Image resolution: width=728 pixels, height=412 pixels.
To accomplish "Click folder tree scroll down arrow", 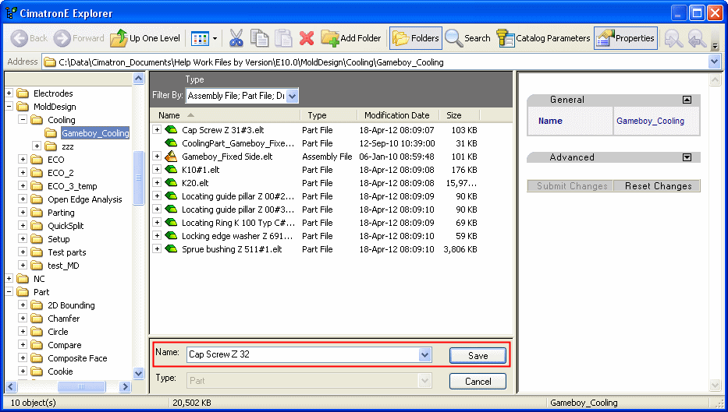I will [x=138, y=372].
